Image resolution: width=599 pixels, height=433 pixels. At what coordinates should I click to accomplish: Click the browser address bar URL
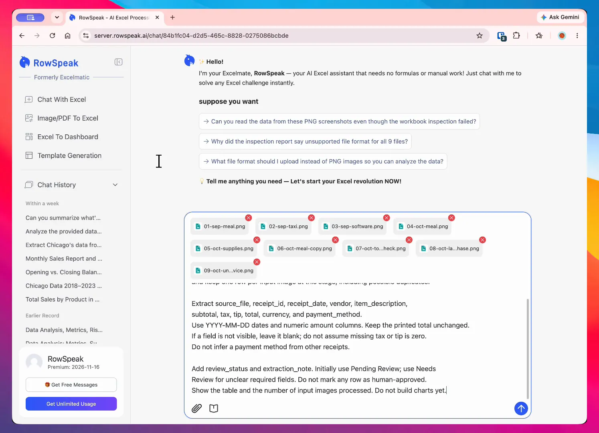tap(191, 36)
